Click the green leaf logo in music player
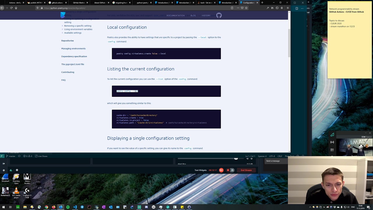 pyautogui.click(x=332, y=134)
